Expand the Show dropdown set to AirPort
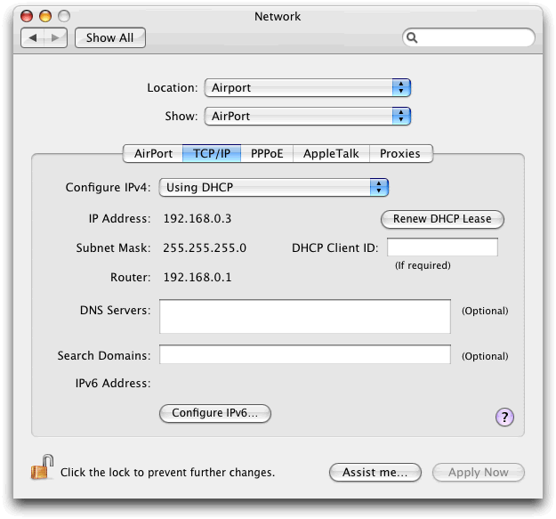 point(307,116)
